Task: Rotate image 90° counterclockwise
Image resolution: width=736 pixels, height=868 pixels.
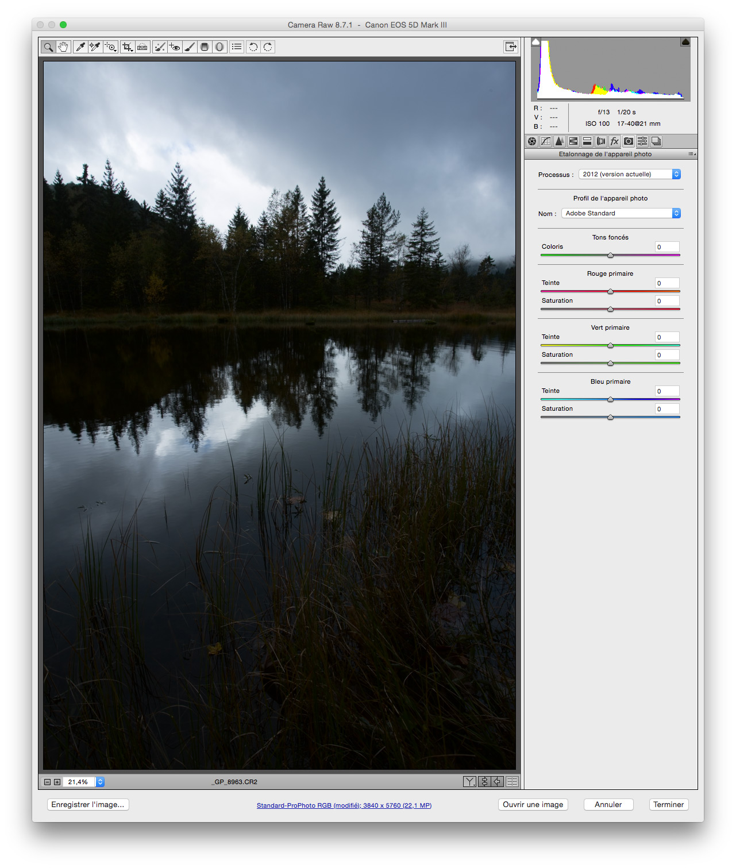Action: [253, 47]
